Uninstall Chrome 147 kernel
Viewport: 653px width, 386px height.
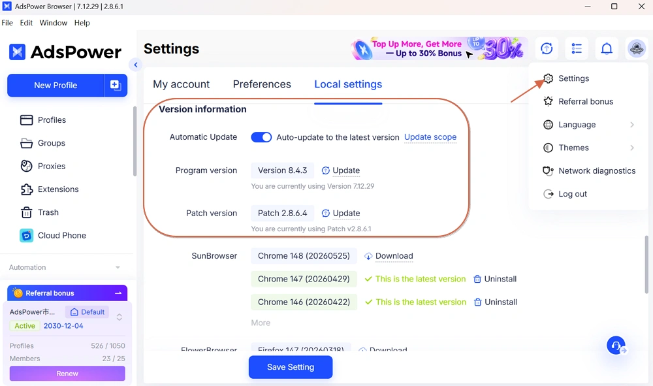point(495,279)
